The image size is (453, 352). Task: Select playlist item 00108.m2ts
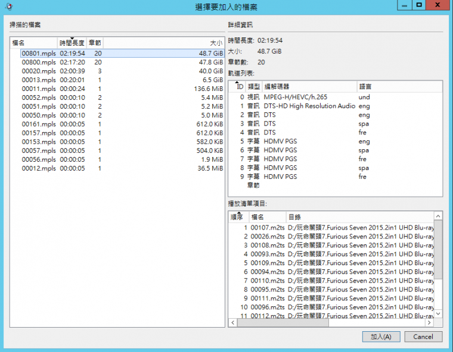(331, 246)
